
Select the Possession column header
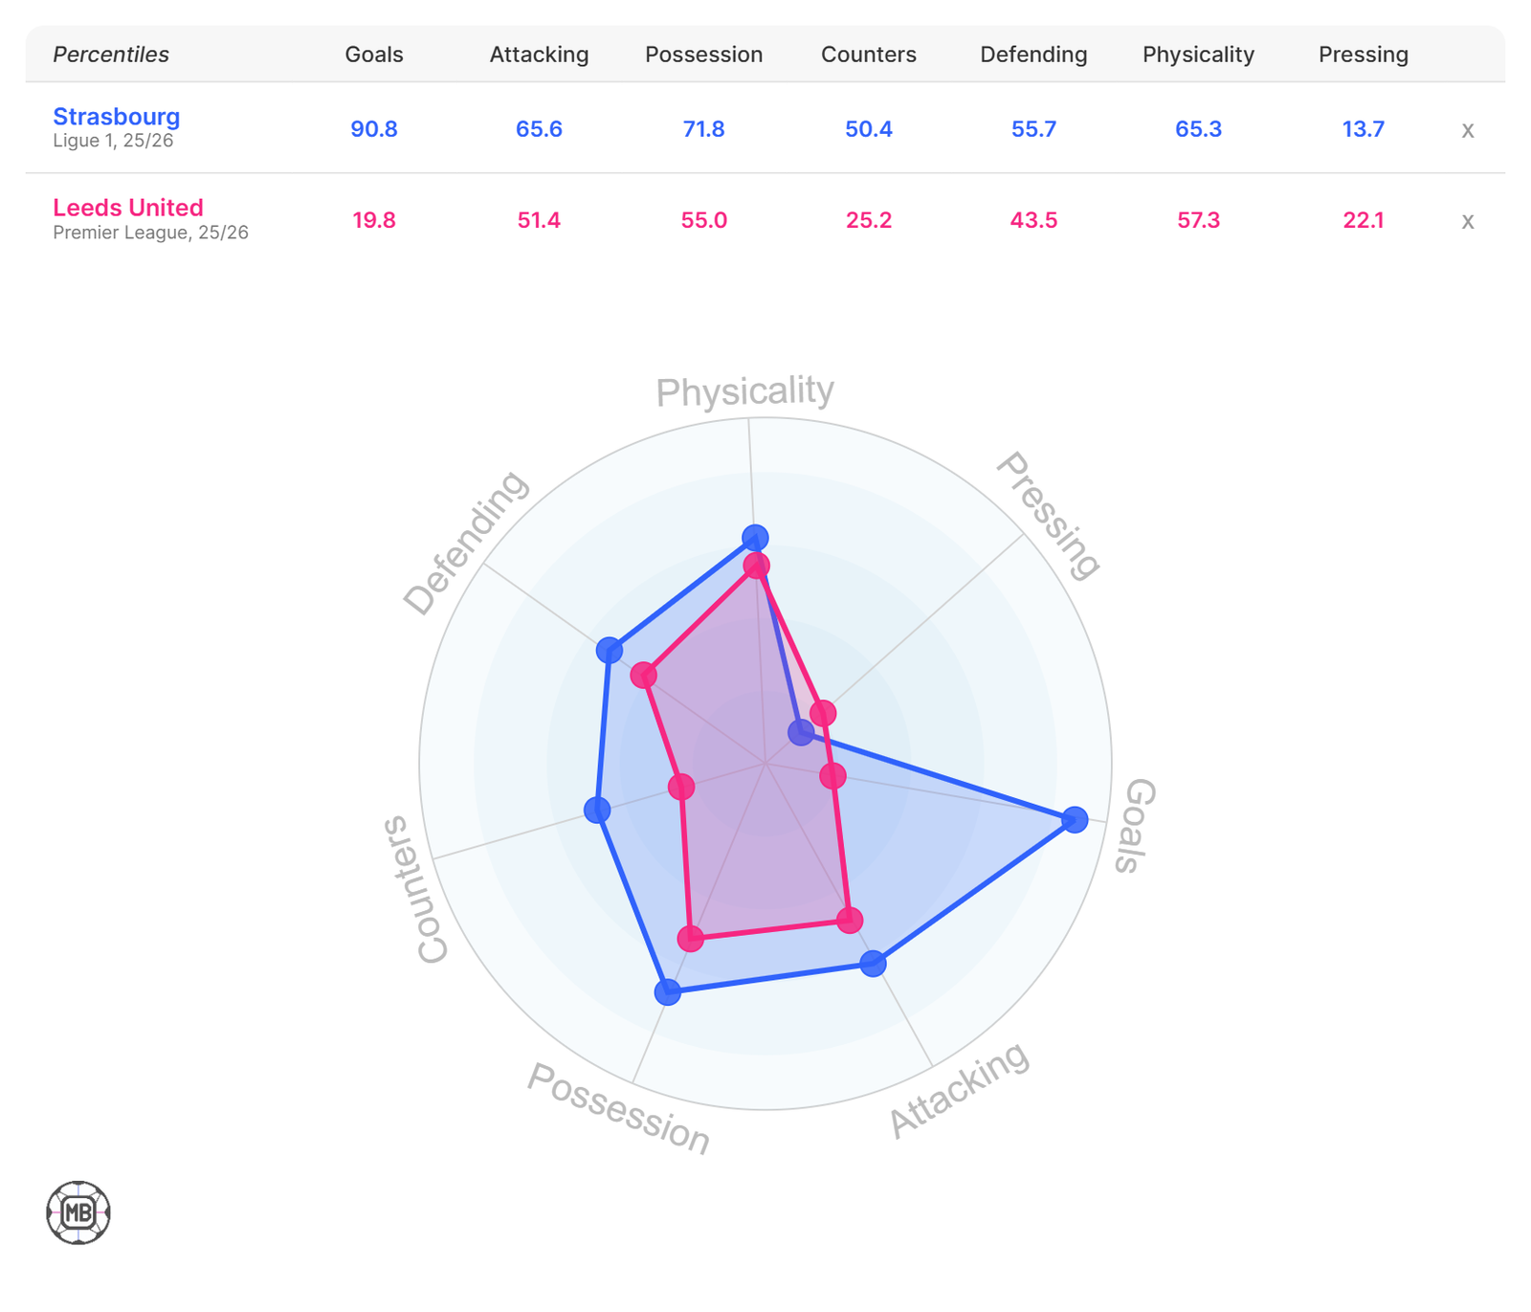[x=703, y=55]
